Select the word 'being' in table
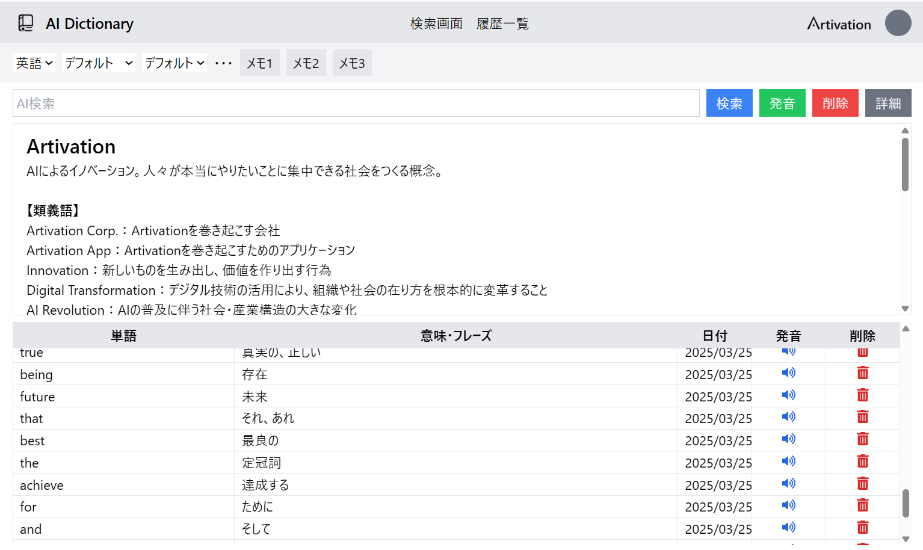This screenshot has height=550, width=923. [x=36, y=374]
